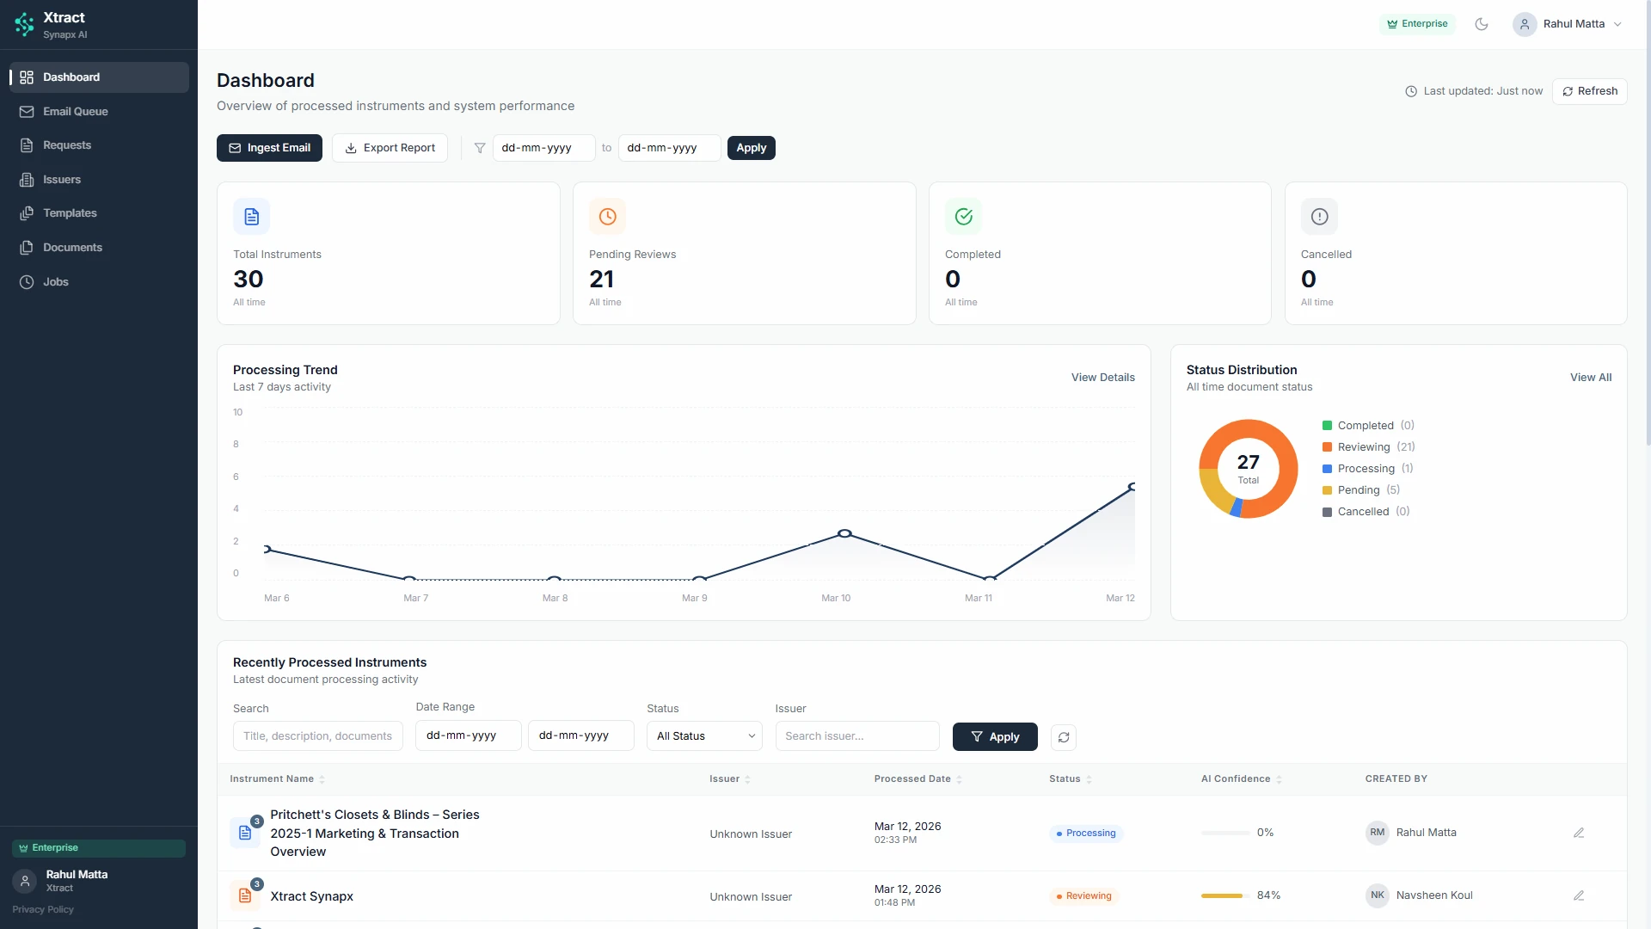Click the filter funnel icon by the date range
This screenshot has height=929, width=1651.
point(480,148)
